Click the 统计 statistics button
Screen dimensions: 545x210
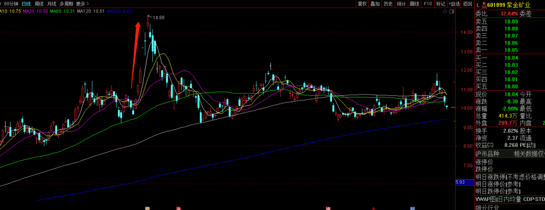coord(401,4)
